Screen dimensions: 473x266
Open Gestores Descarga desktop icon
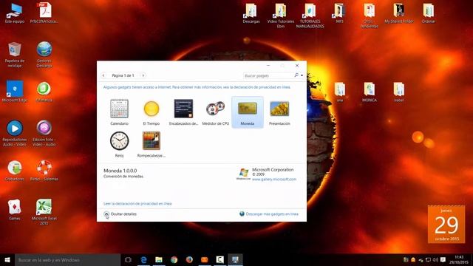44,55
